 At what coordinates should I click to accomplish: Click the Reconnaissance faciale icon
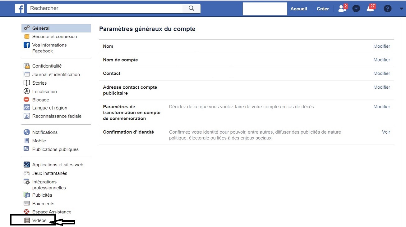click(x=27, y=116)
